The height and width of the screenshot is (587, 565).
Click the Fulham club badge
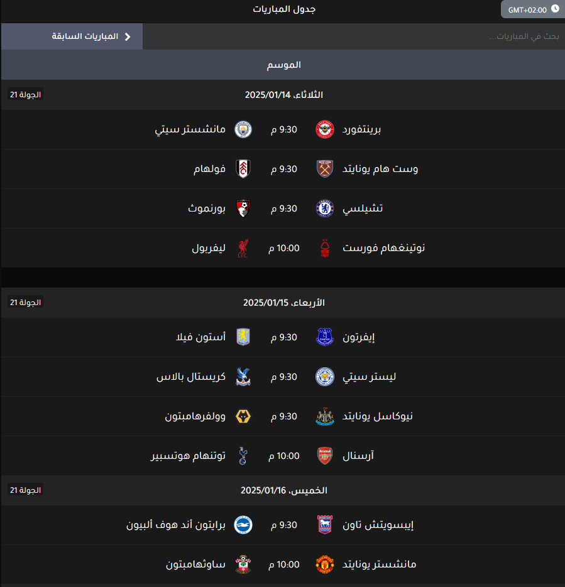[243, 169]
